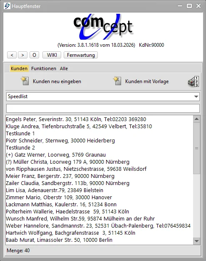This screenshot has height=261, width=206.
Task: Select Kluge Andrea, Tiefenbruchstraße 5 entry
Action: pos(99,127)
